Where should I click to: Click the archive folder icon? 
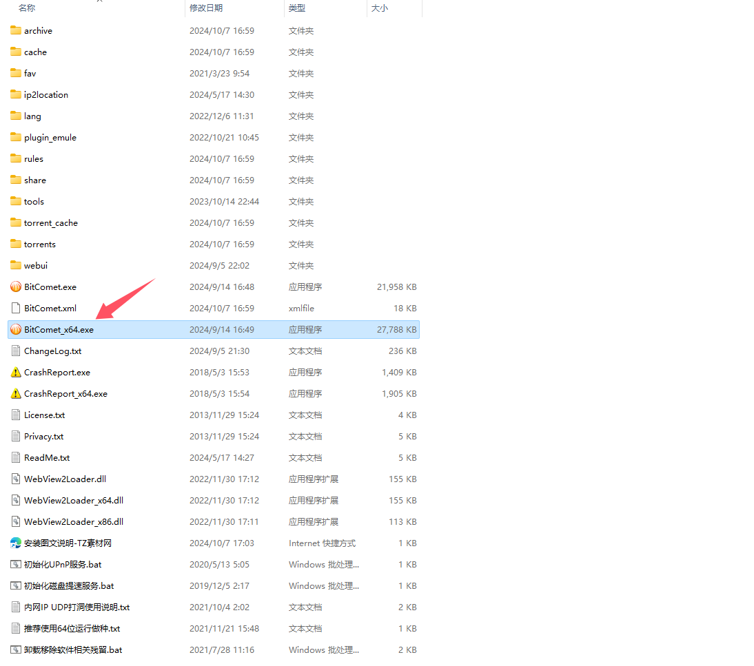point(15,30)
